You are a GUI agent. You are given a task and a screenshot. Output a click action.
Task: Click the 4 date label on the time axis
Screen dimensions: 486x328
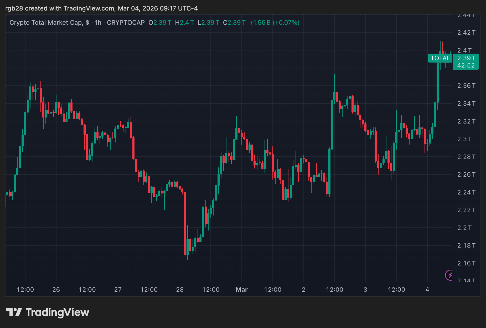(427, 290)
